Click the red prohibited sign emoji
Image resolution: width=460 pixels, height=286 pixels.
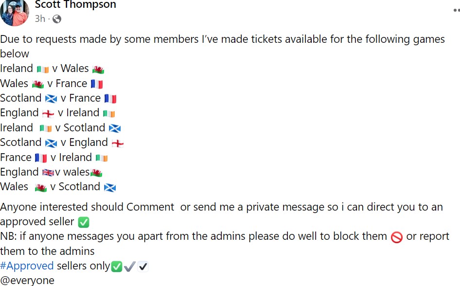(396, 237)
